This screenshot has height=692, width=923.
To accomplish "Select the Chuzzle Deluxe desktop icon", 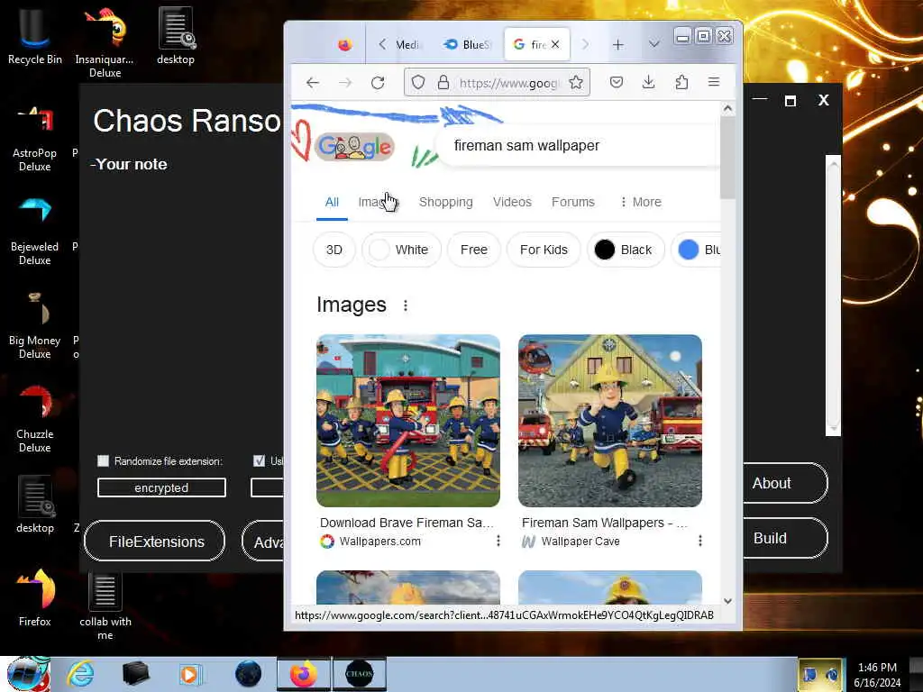I will (35, 419).
